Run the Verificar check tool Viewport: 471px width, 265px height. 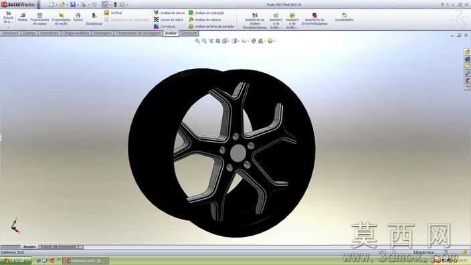(113, 13)
